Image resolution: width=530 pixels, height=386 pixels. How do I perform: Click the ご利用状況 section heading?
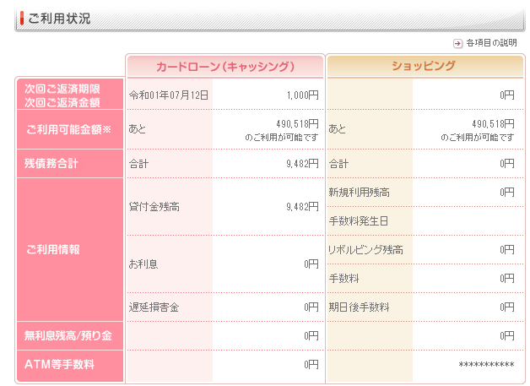coord(59,19)
